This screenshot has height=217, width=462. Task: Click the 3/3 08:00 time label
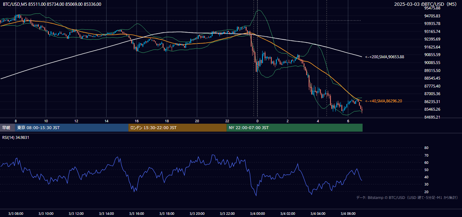16,214
